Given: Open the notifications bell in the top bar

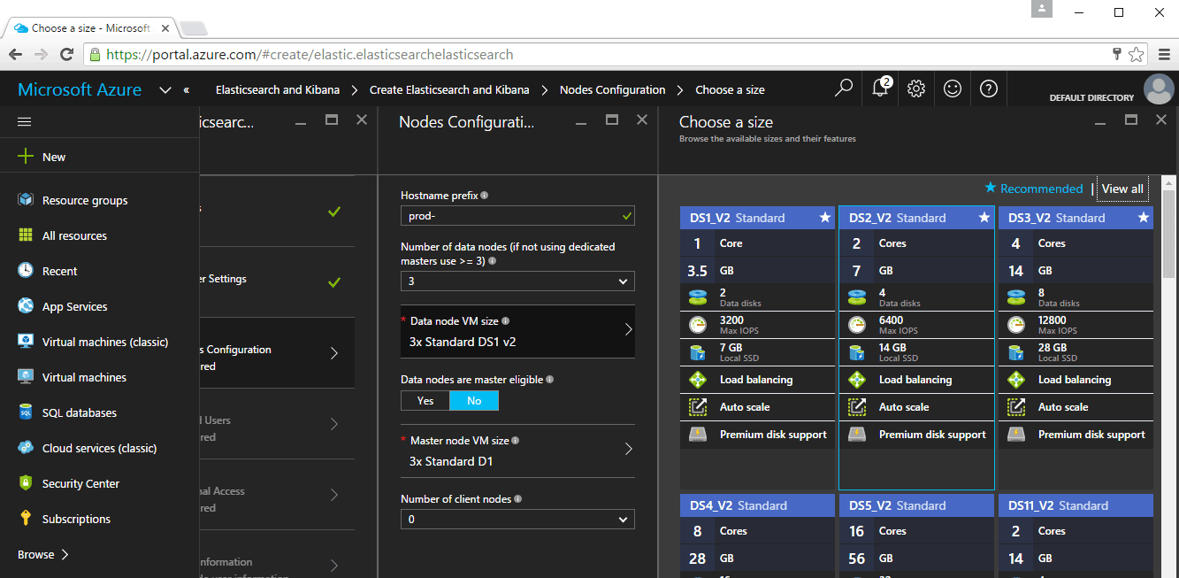Looking at the screenshot, I should pyautogui.click(x=879, y=89).
